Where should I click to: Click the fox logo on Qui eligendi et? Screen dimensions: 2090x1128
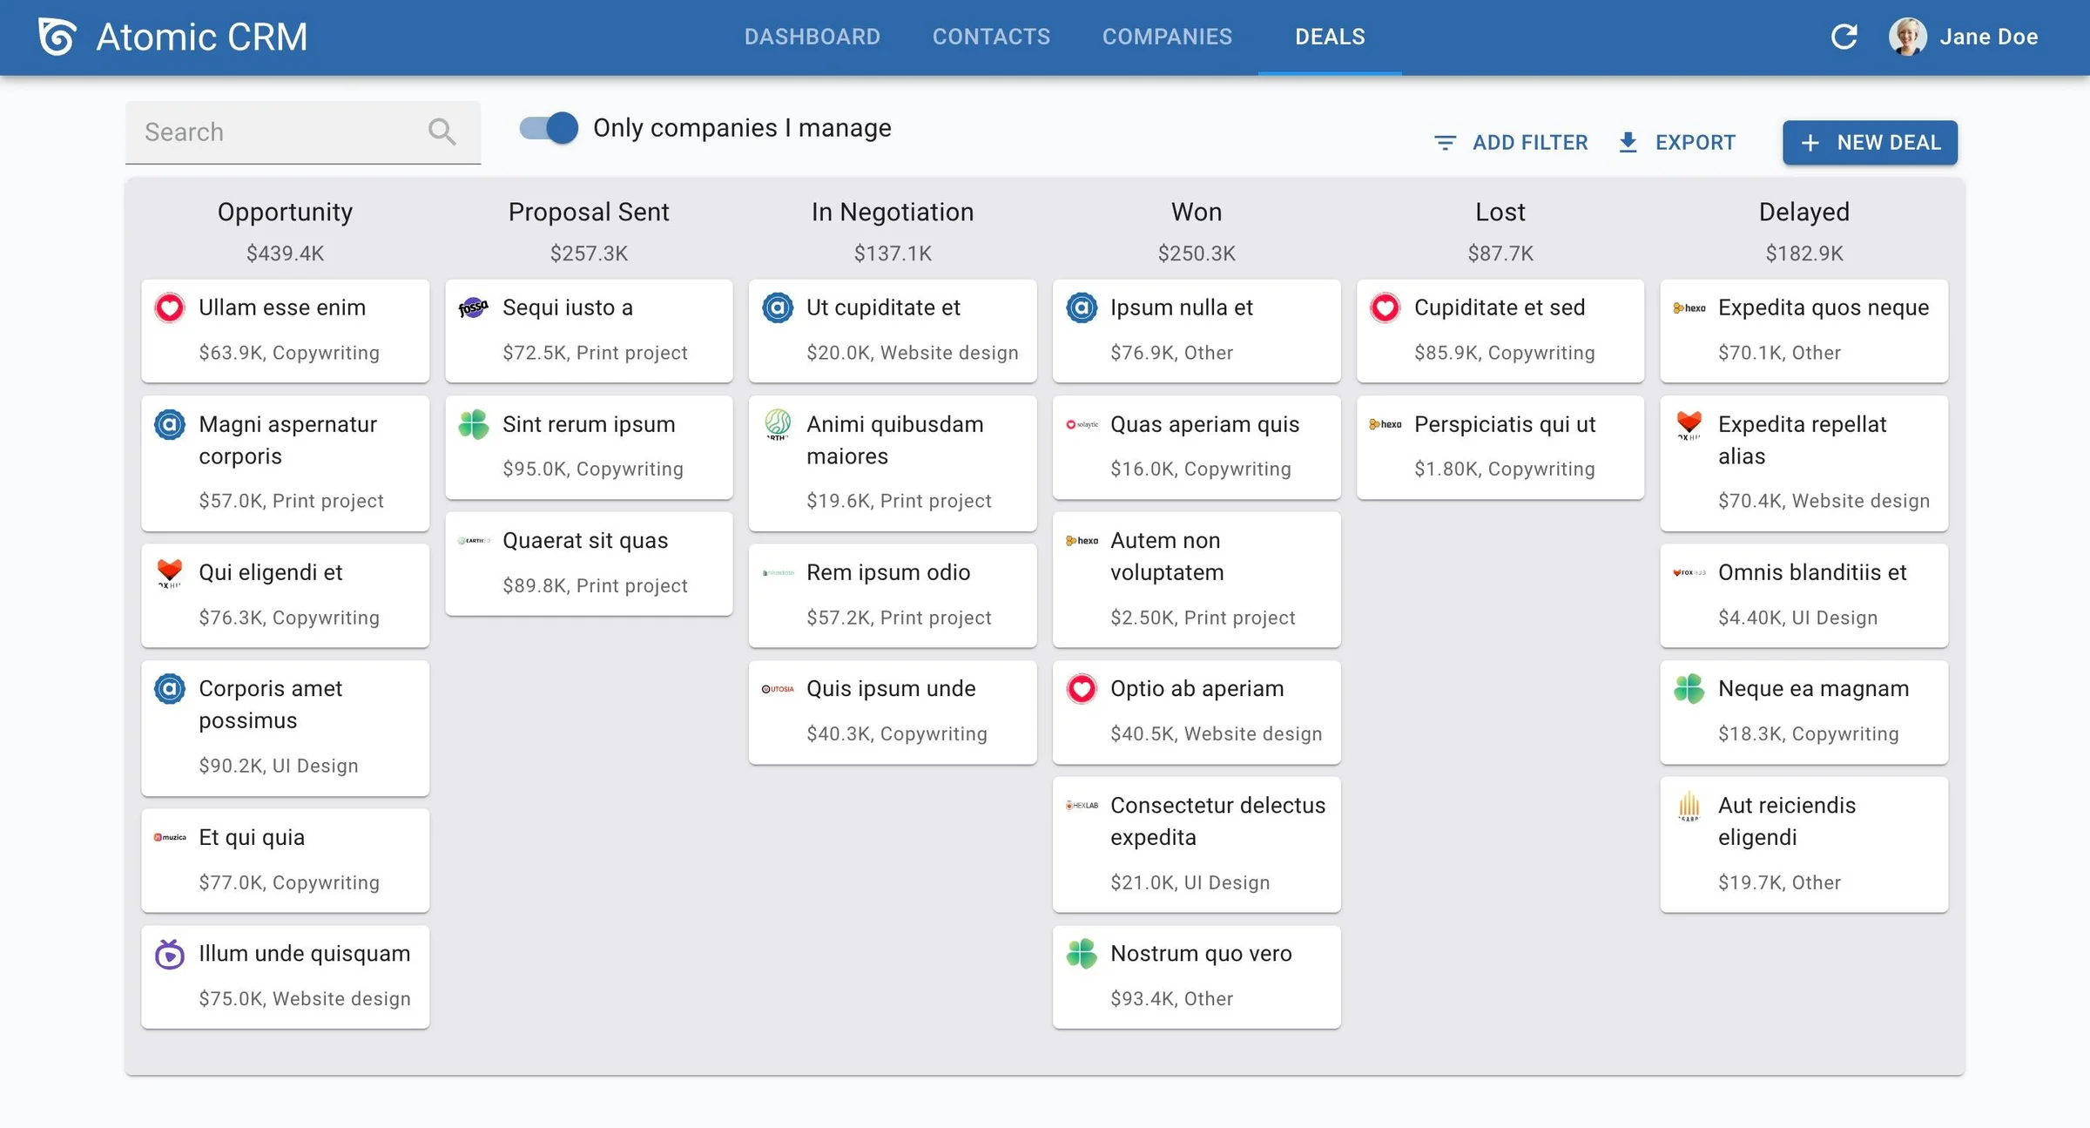point(170,572)
